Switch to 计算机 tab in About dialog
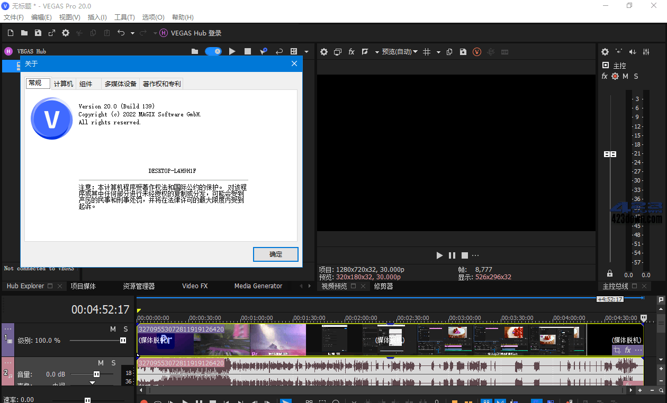This screenshot has width=667, height=403. pos(64,84)
